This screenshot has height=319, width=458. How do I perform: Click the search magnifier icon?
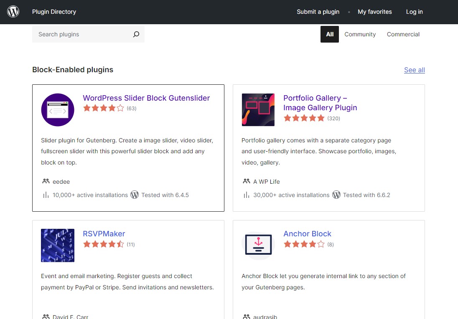(136, 34)
